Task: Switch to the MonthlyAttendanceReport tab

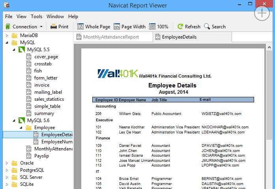Action: 113,37
